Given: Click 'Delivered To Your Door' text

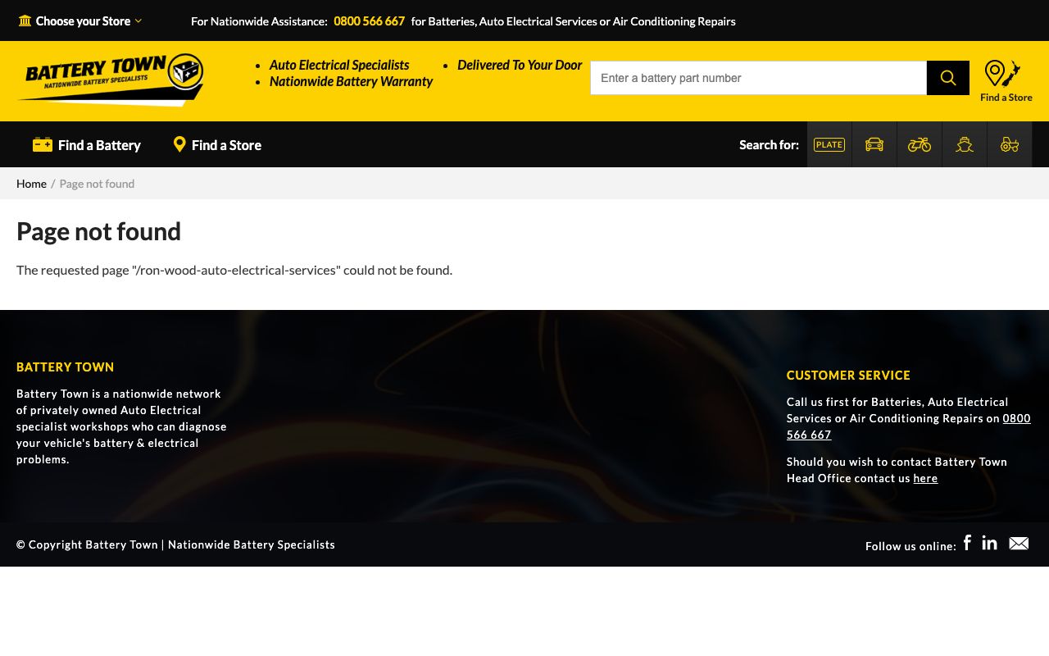Looking at the screenshot, I should (520, 65).
